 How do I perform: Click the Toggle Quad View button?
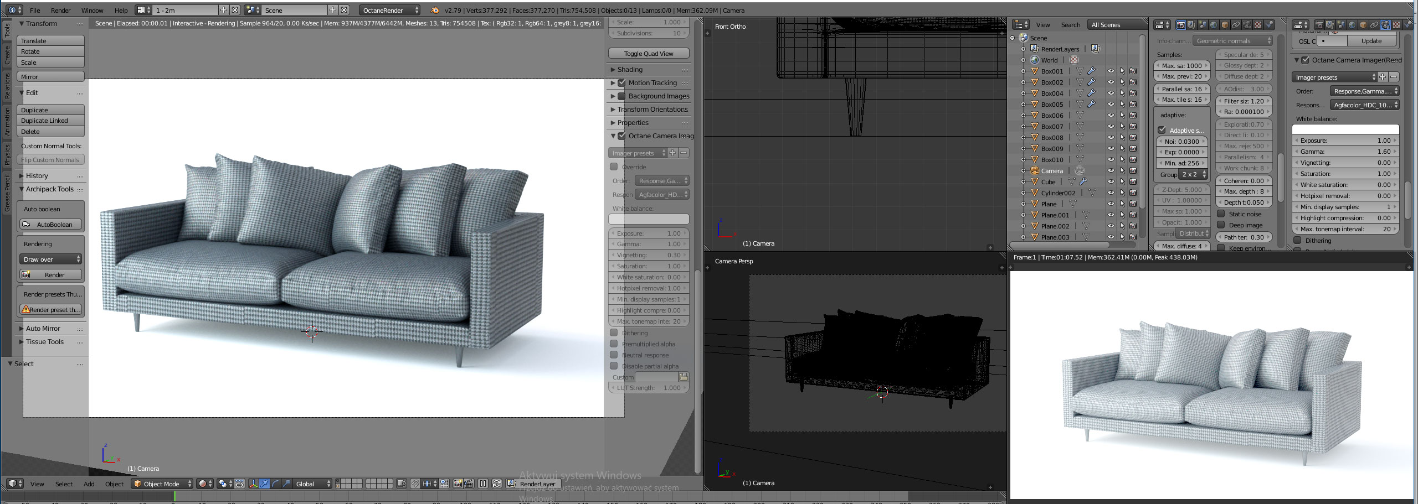coord(648,54)
